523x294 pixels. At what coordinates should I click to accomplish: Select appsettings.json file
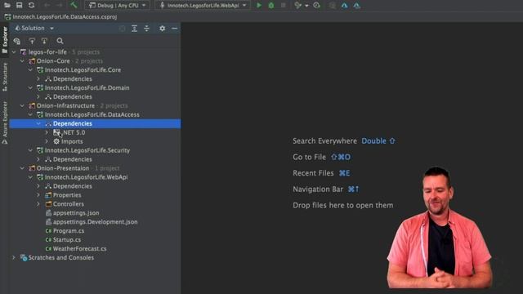(x=76, y=213)
